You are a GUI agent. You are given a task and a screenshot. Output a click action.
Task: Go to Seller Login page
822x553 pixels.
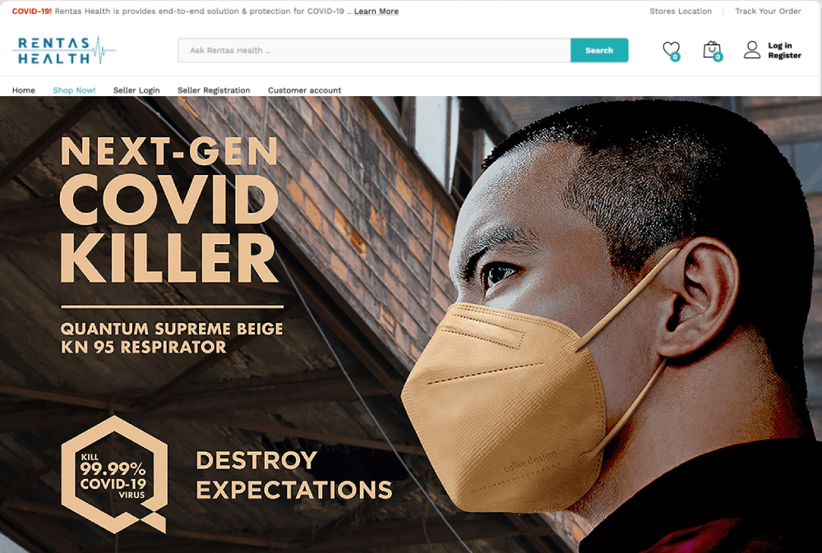pos(136,90)
